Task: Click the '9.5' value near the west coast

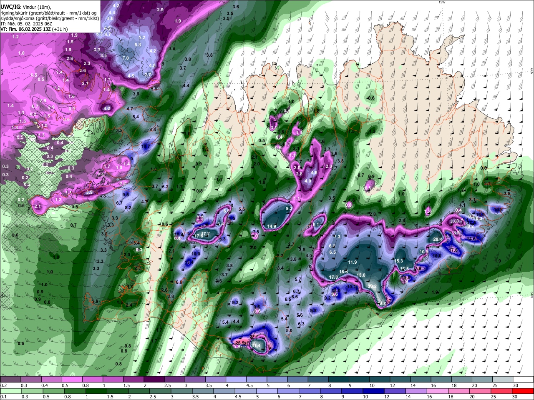Action: 126,195
